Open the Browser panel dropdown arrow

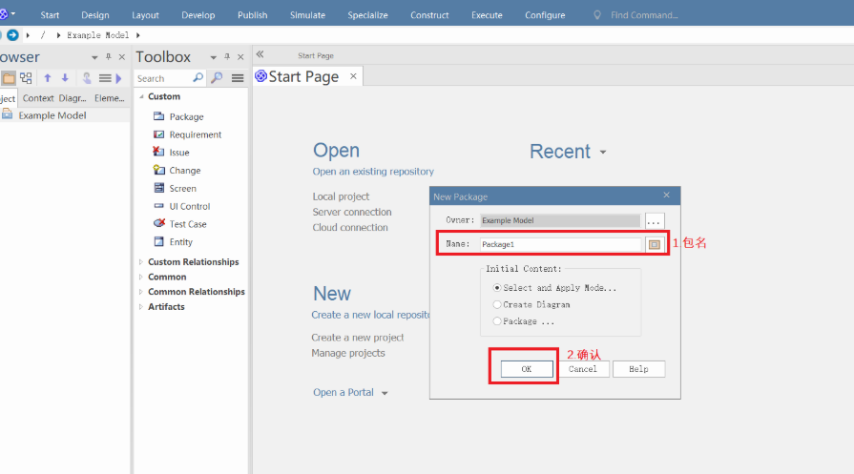pos(94,57)
